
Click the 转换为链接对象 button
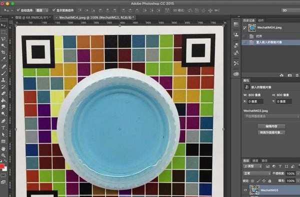point(271,133)
